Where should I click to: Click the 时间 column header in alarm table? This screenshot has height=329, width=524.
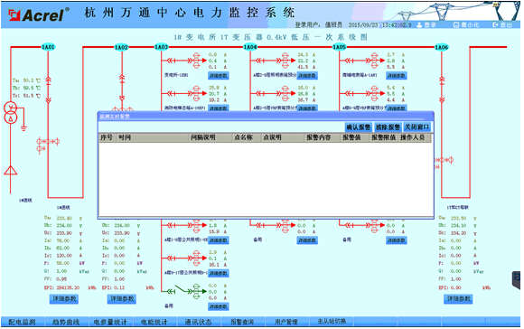(x=125, y=137)
